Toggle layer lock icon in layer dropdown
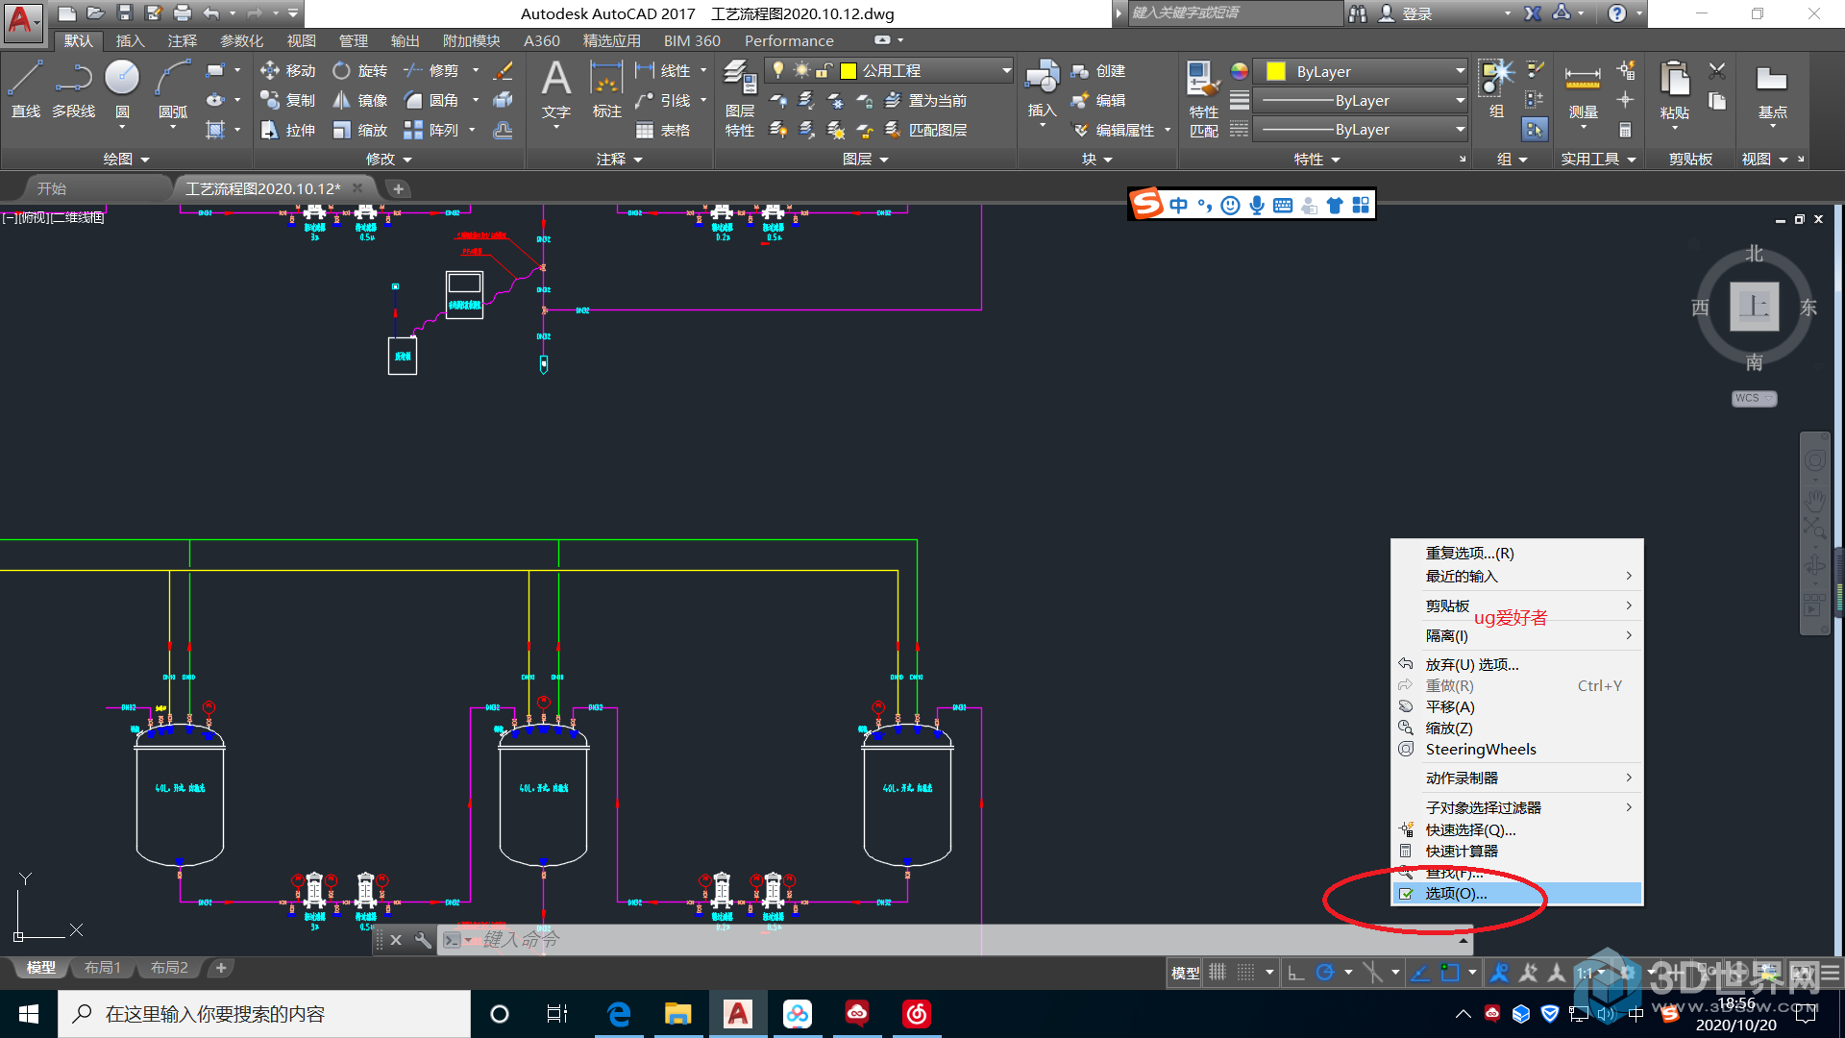This screenshot has height=1038, width=1845. [x=824, y=71]
